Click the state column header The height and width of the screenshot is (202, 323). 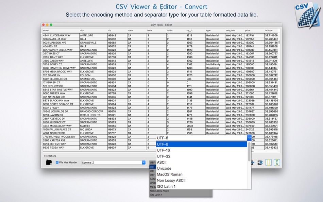click(x=137, y=31)
